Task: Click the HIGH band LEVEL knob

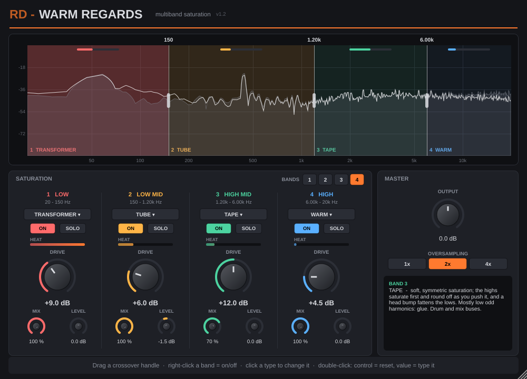Action: [x=343, y=326]
